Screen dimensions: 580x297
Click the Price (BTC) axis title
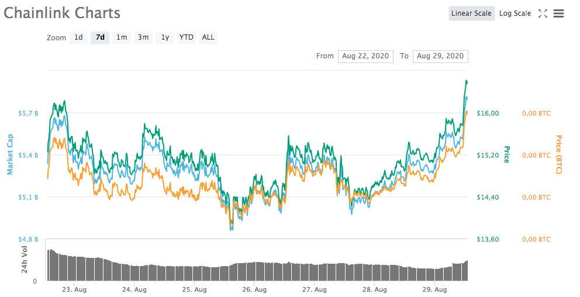coord(558,155)
